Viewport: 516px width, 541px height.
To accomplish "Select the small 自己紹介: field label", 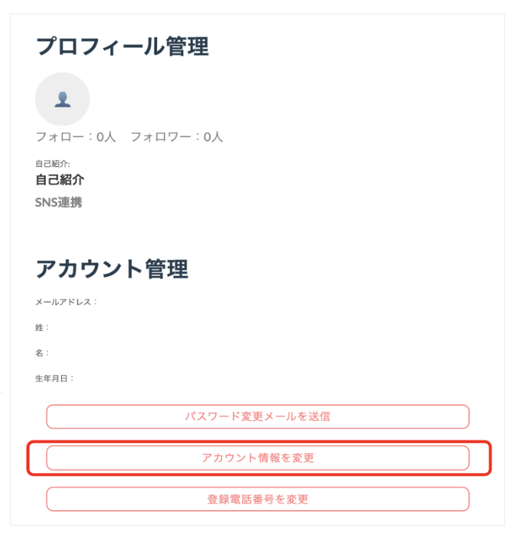I will pos(53,163).
